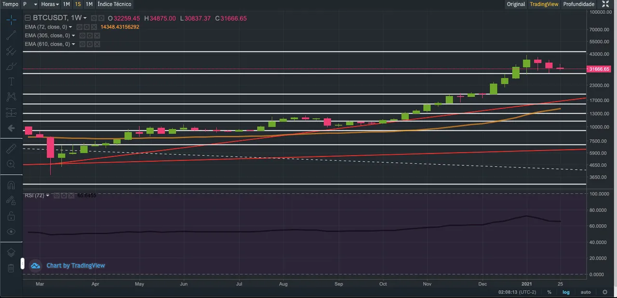Toggle percent scale button
The height and width of the screenshot is (298, 617).
550,292
